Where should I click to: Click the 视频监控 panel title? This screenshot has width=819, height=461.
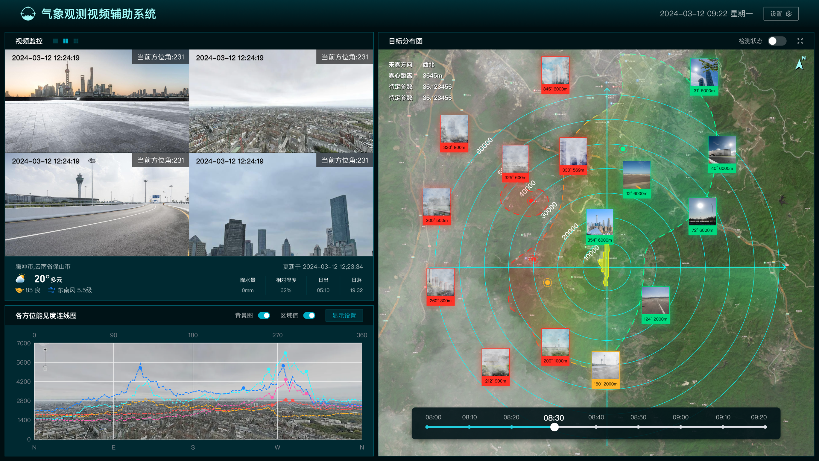(29, 41)
